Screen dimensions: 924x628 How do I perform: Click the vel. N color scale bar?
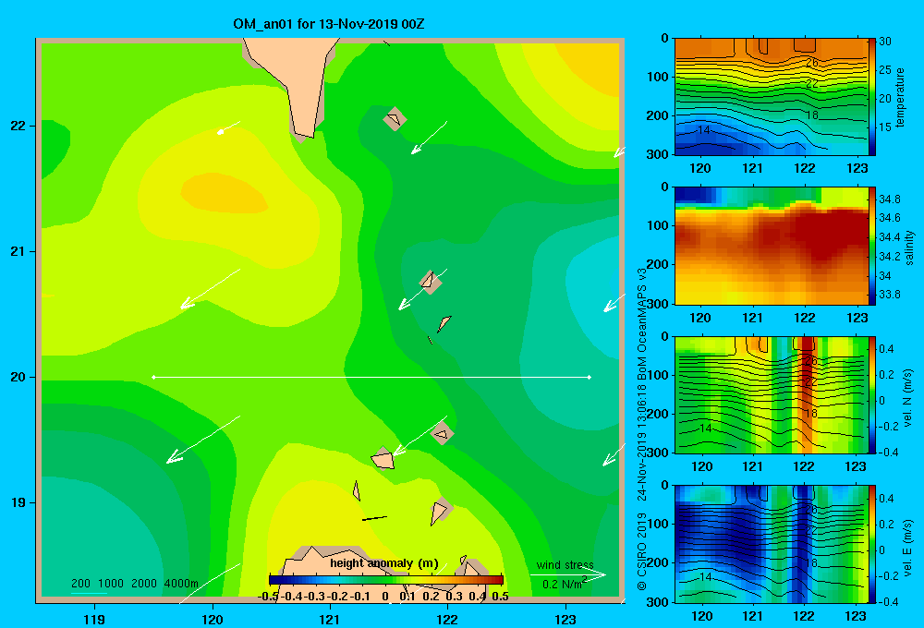[x=872, y=394]
